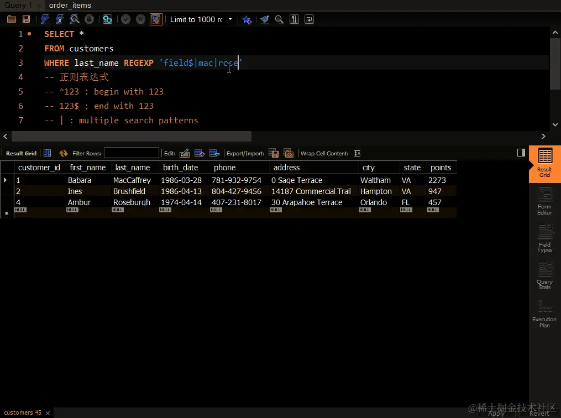Sort by last_name column header
This screenshot has height=418, width=561.
[133, 168]
